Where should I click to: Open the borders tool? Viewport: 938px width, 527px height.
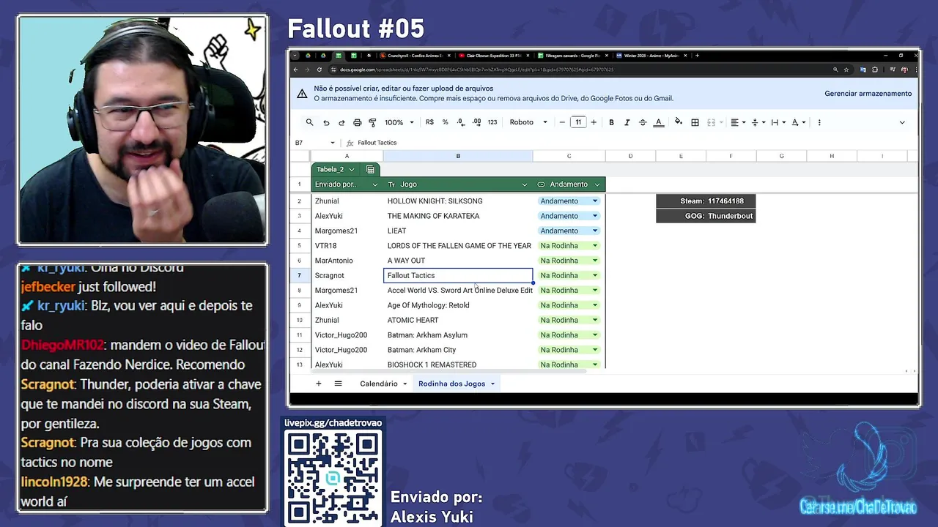(695, 122)
